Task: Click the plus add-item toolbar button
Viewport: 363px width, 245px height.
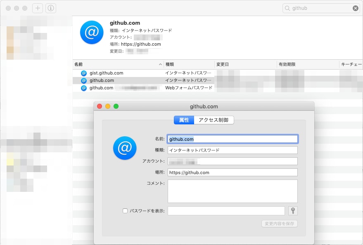Action: click(x=38, y=8)
